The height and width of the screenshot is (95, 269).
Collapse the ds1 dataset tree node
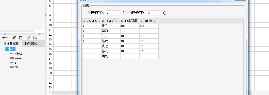[x=2, y=49]
